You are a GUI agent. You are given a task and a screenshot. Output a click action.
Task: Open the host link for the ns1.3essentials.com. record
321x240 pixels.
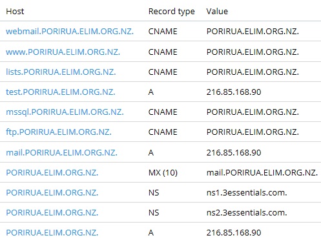tap(52, 193)
